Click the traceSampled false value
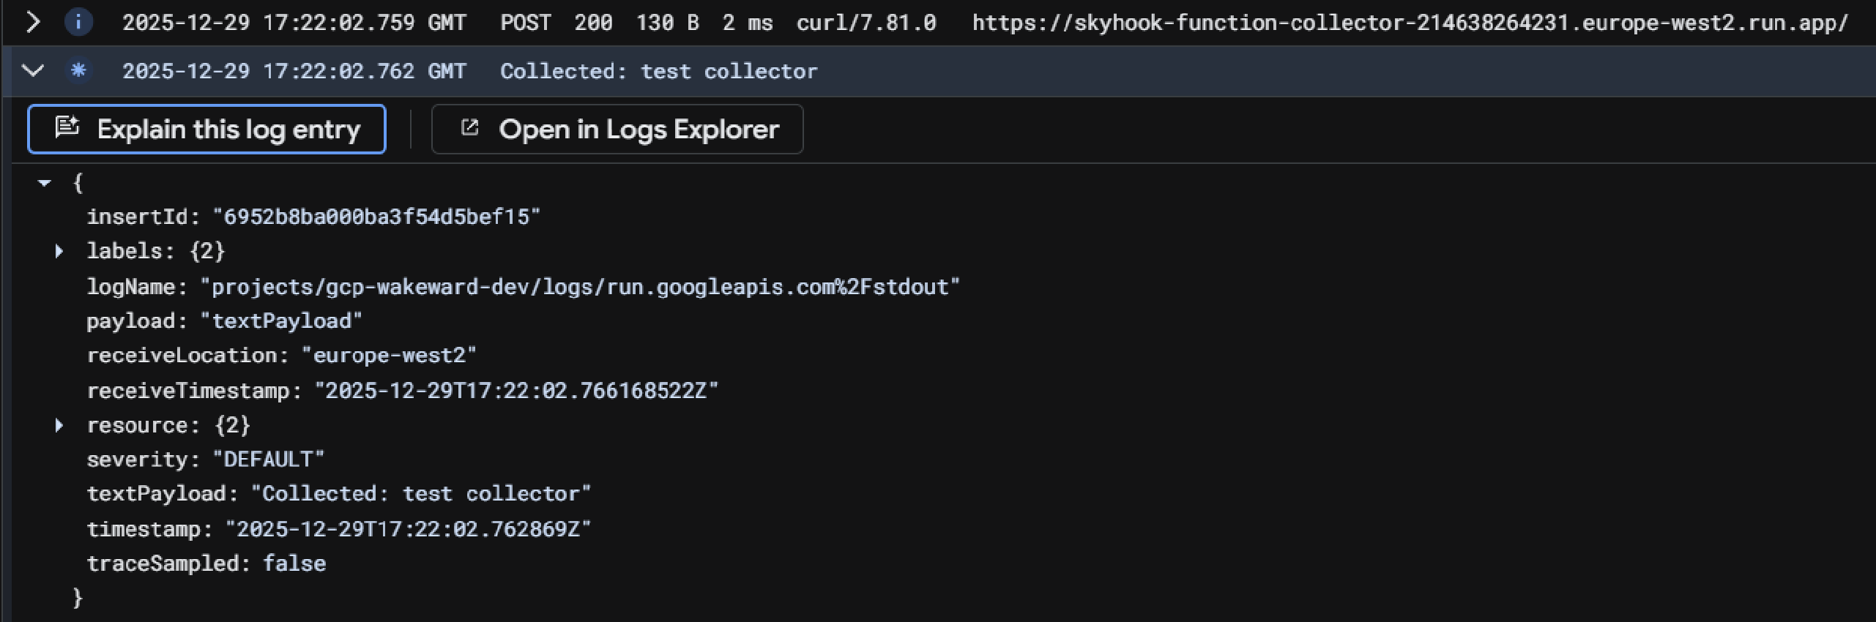 click(294, 563)
